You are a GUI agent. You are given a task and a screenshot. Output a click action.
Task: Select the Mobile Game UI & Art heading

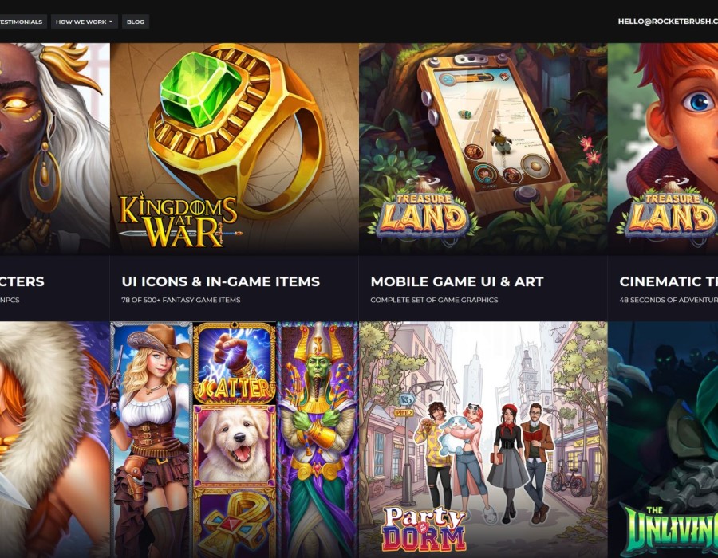[456, 281]
